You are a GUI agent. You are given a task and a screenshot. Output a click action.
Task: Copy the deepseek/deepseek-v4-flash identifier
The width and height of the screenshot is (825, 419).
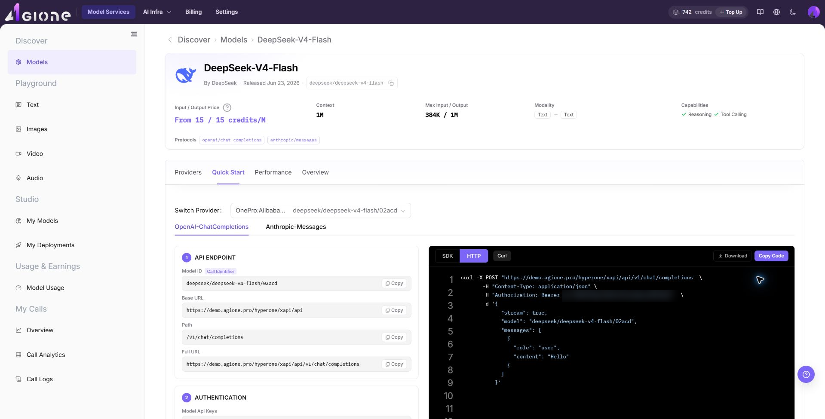click(391, 83)
